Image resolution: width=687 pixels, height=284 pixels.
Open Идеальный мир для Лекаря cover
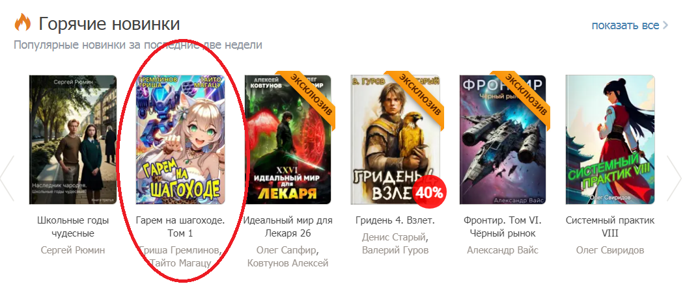[288, 140]
